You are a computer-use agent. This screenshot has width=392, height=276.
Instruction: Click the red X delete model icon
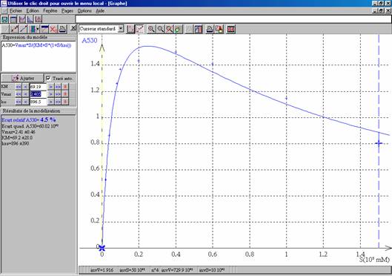(x=53, y=29)
